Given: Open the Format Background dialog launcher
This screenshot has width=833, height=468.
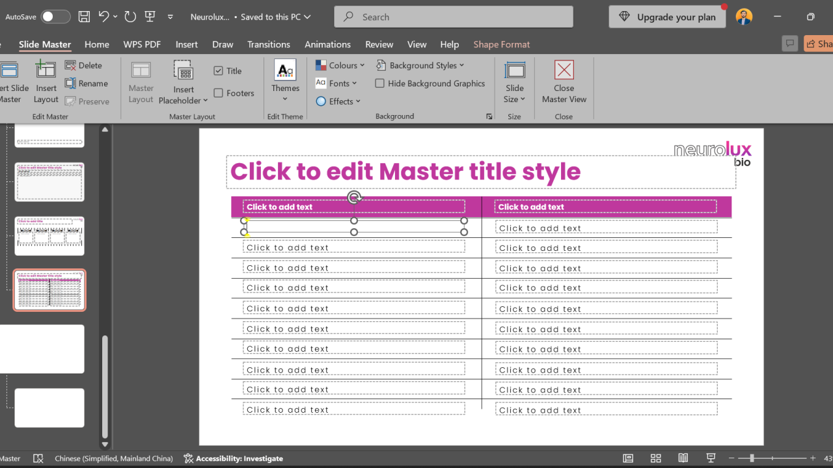Looking at the screenshot, I should 489,116.
